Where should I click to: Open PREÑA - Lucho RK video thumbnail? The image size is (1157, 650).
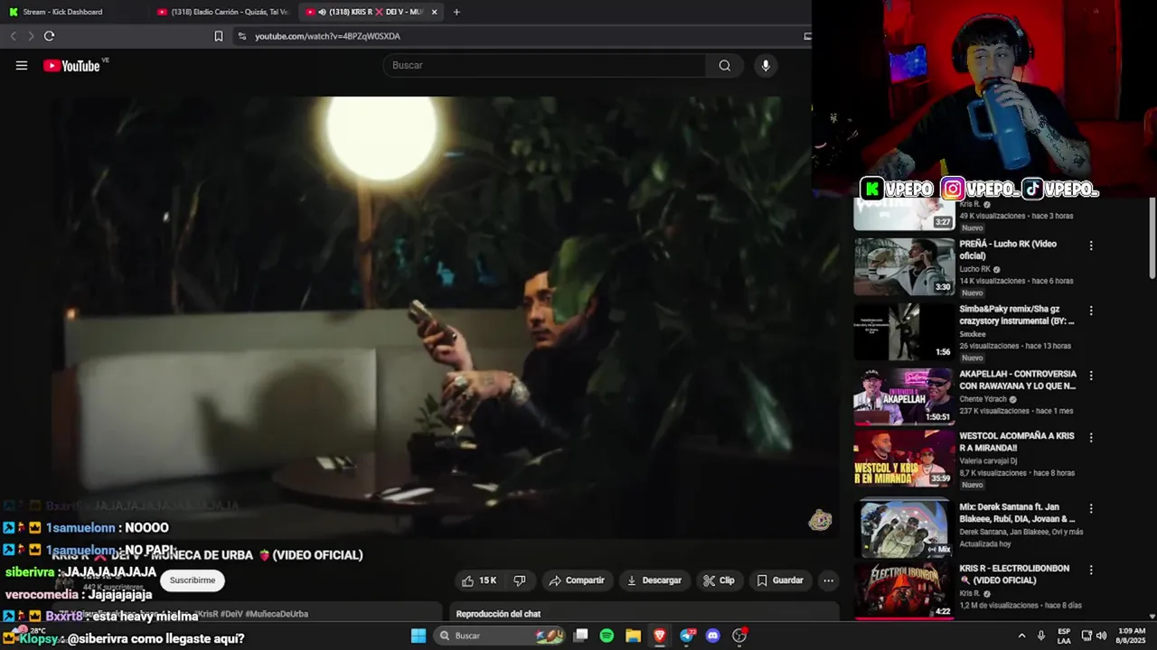click(904, 266)
